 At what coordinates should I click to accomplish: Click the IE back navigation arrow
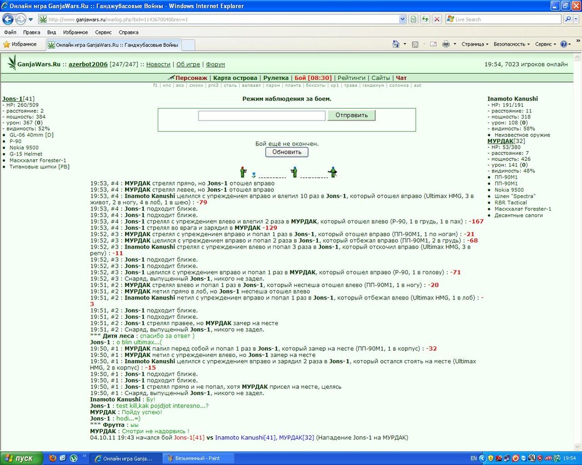coord(8,19)
